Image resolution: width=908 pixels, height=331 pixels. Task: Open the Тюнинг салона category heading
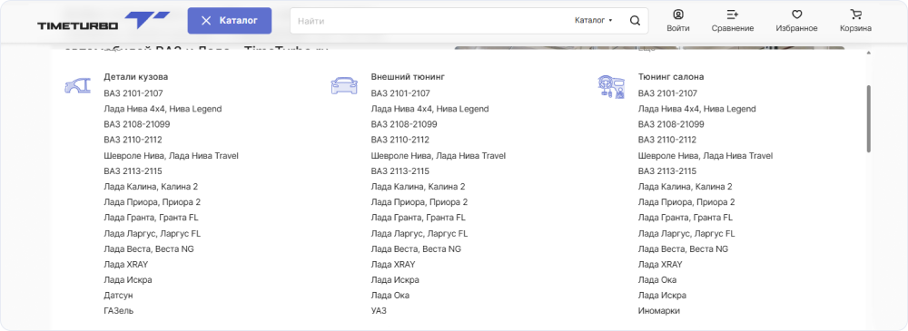(x=671, y=76)
